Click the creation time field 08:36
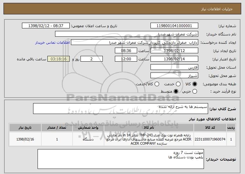 (x=126, y=51)
